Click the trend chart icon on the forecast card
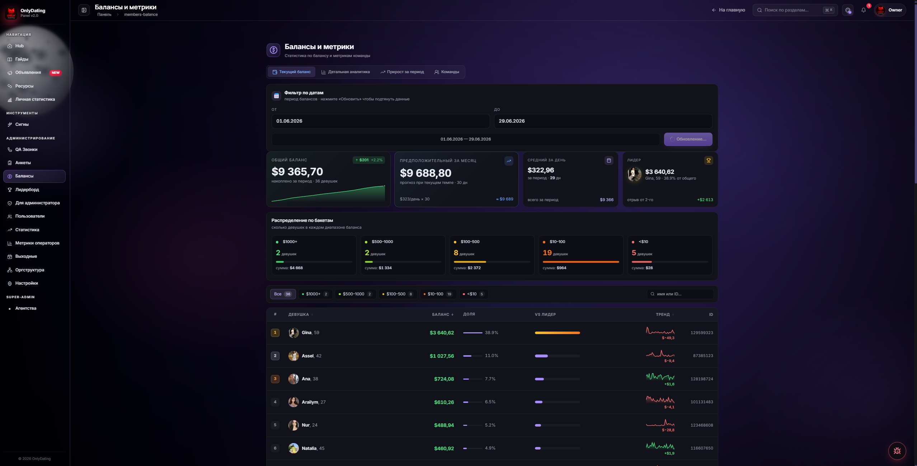 coord(509,161)
